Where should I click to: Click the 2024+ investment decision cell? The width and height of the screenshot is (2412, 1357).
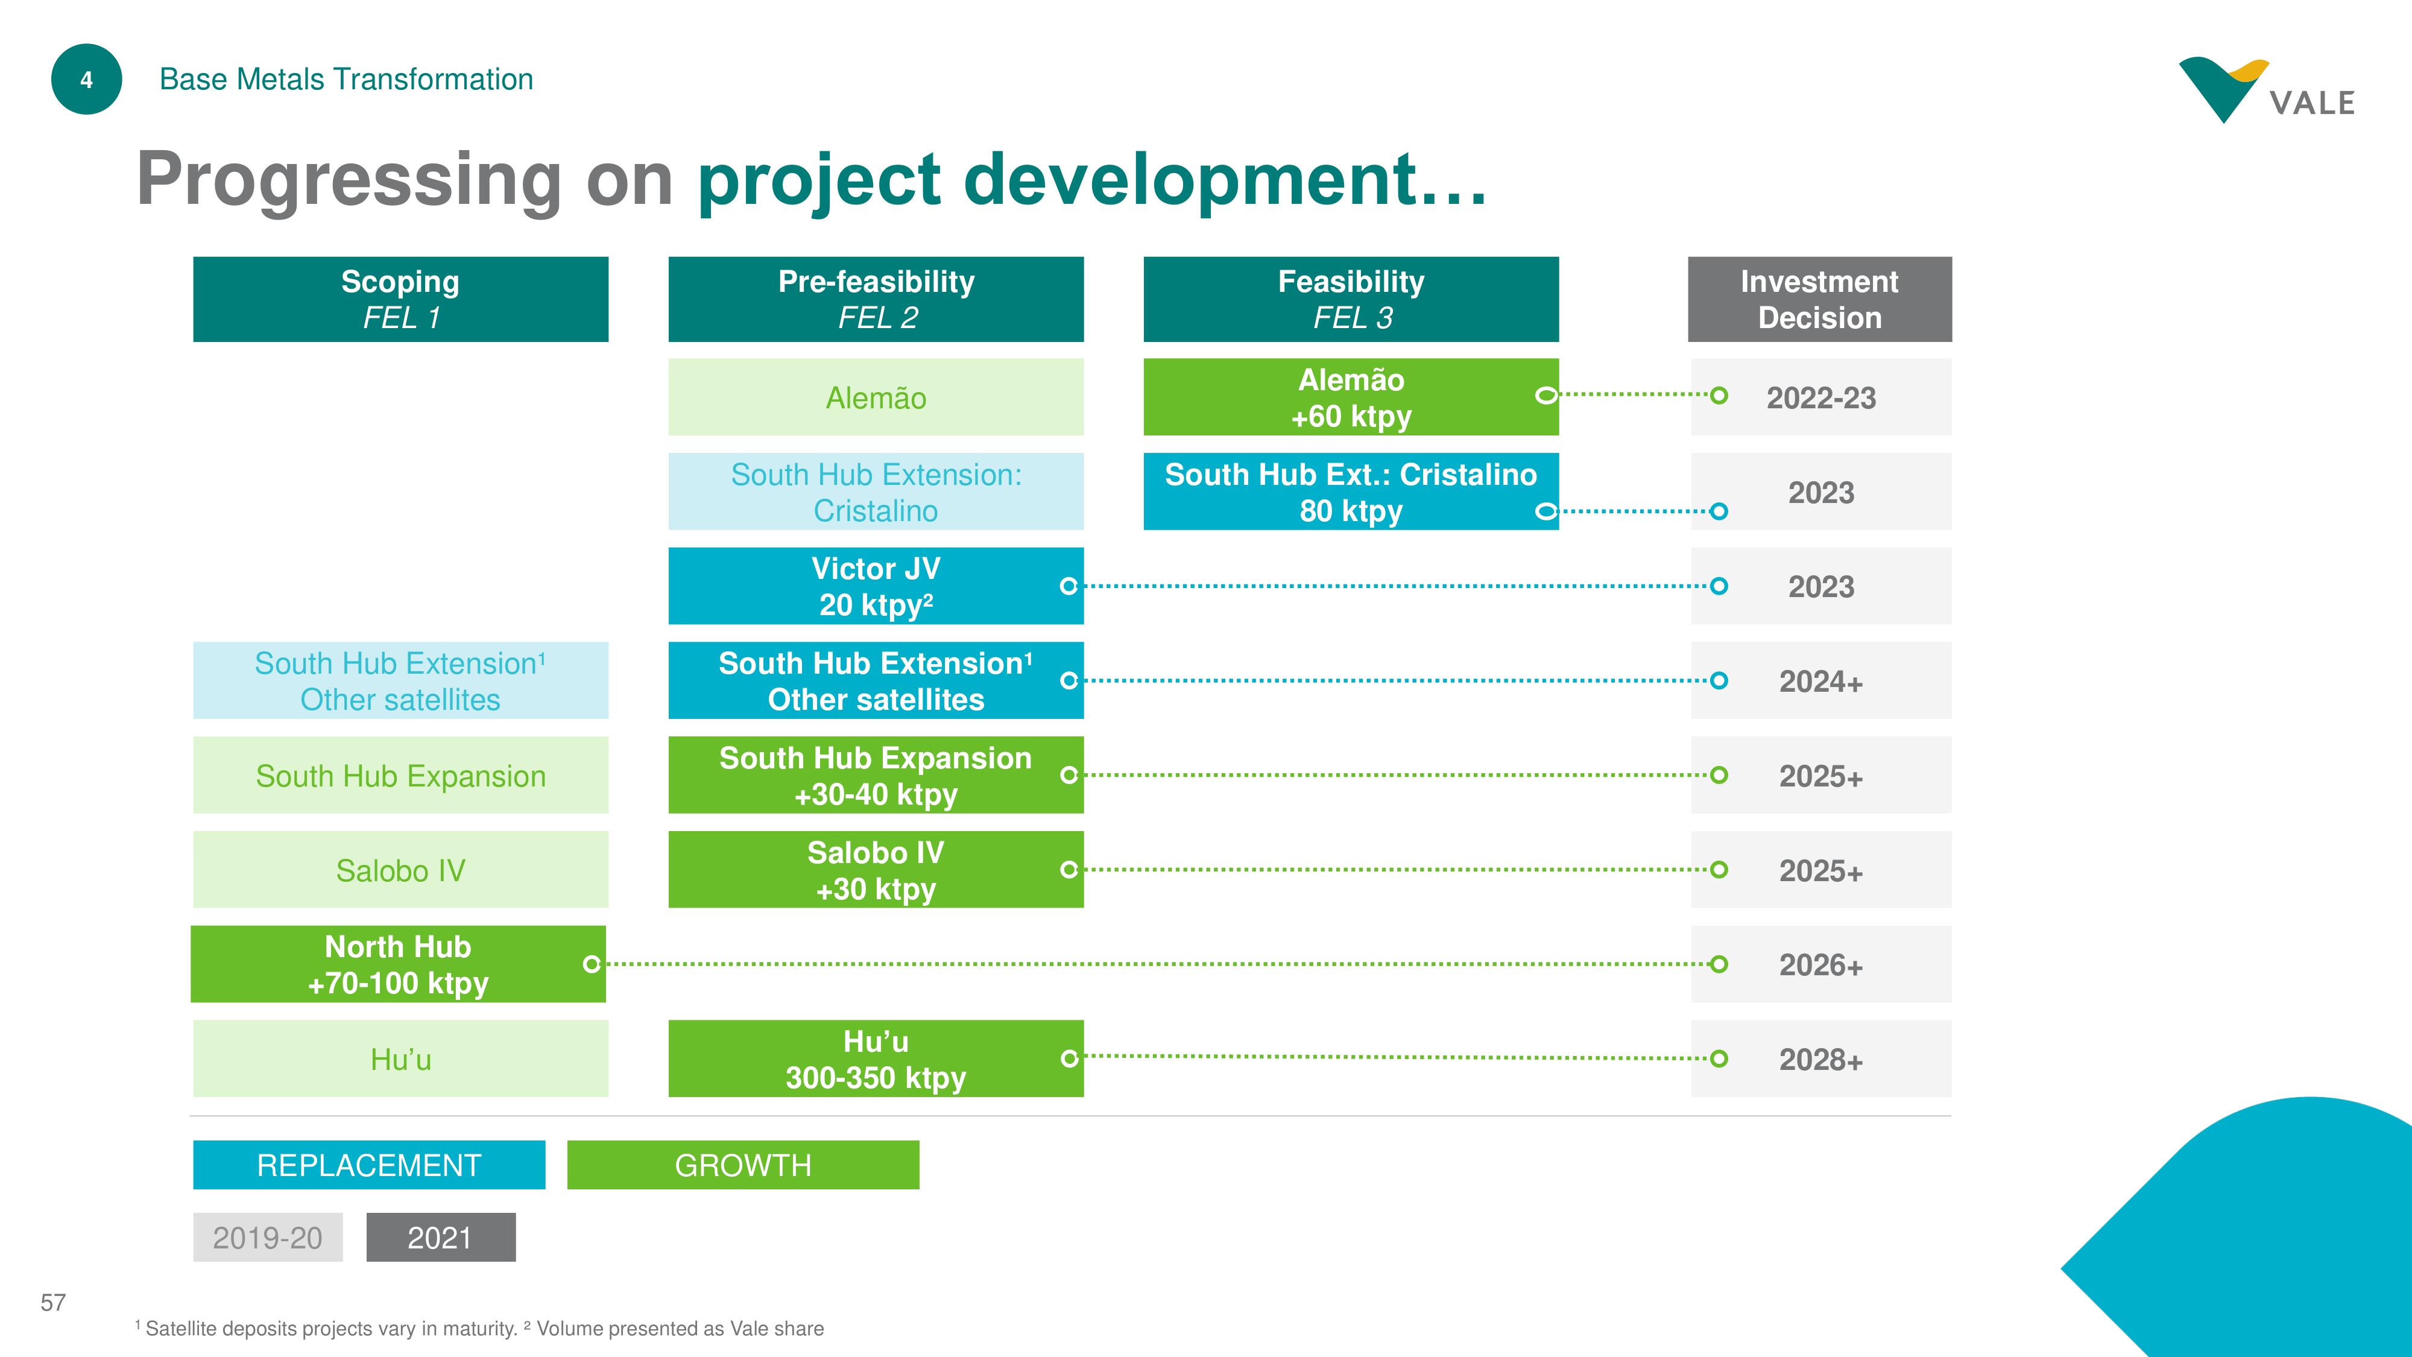[x=1821, y=681]
